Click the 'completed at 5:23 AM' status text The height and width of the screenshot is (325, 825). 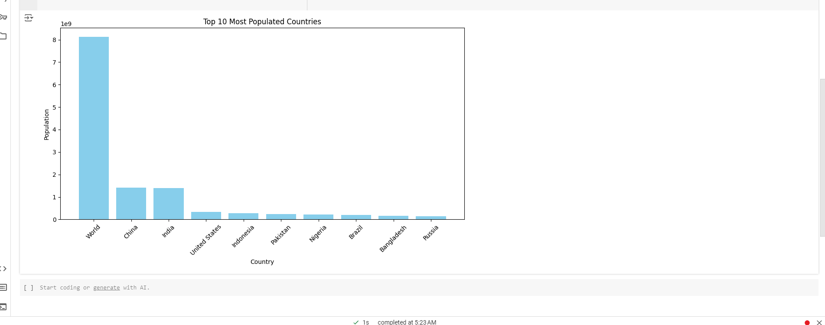(x=407, y=322)
